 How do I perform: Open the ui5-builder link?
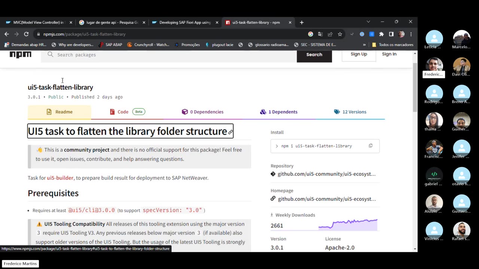tap(60, 178)
